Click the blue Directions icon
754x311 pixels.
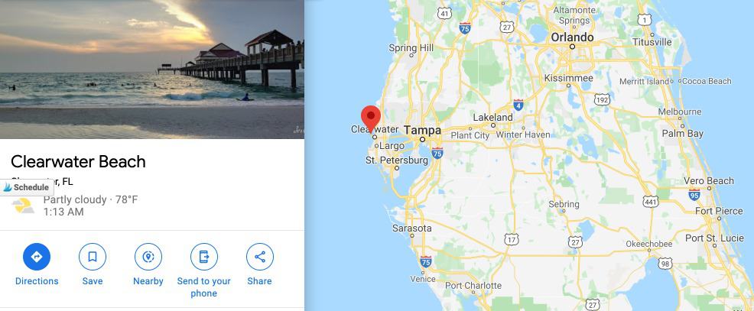37,257
